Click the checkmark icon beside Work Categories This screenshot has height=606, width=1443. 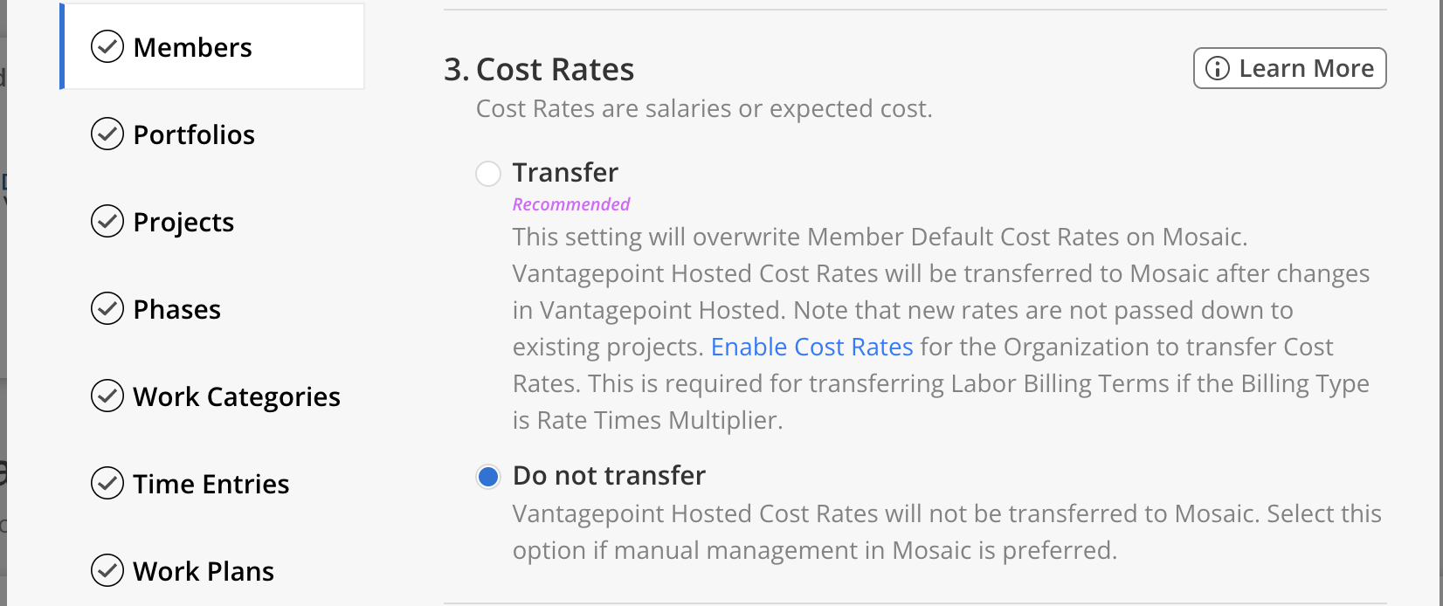107,396
